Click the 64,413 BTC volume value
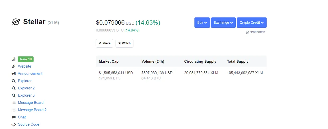The image size is (328, 129). click(x=151, y=78)
